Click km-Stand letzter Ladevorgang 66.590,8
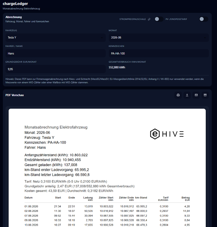 [57, 175]
